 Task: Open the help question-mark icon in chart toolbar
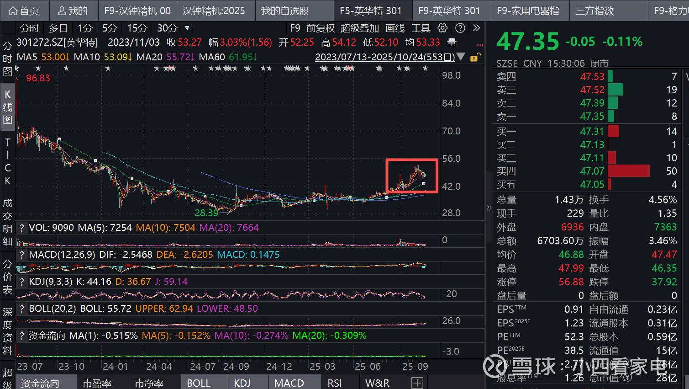(460, 28)
